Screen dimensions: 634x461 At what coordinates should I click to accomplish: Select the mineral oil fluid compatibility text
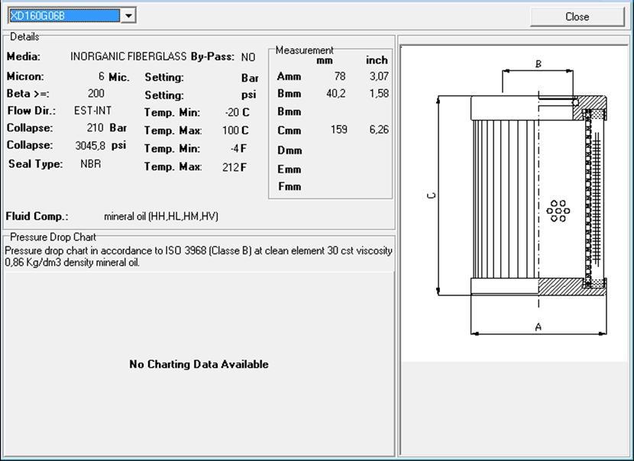click(160, 217)
